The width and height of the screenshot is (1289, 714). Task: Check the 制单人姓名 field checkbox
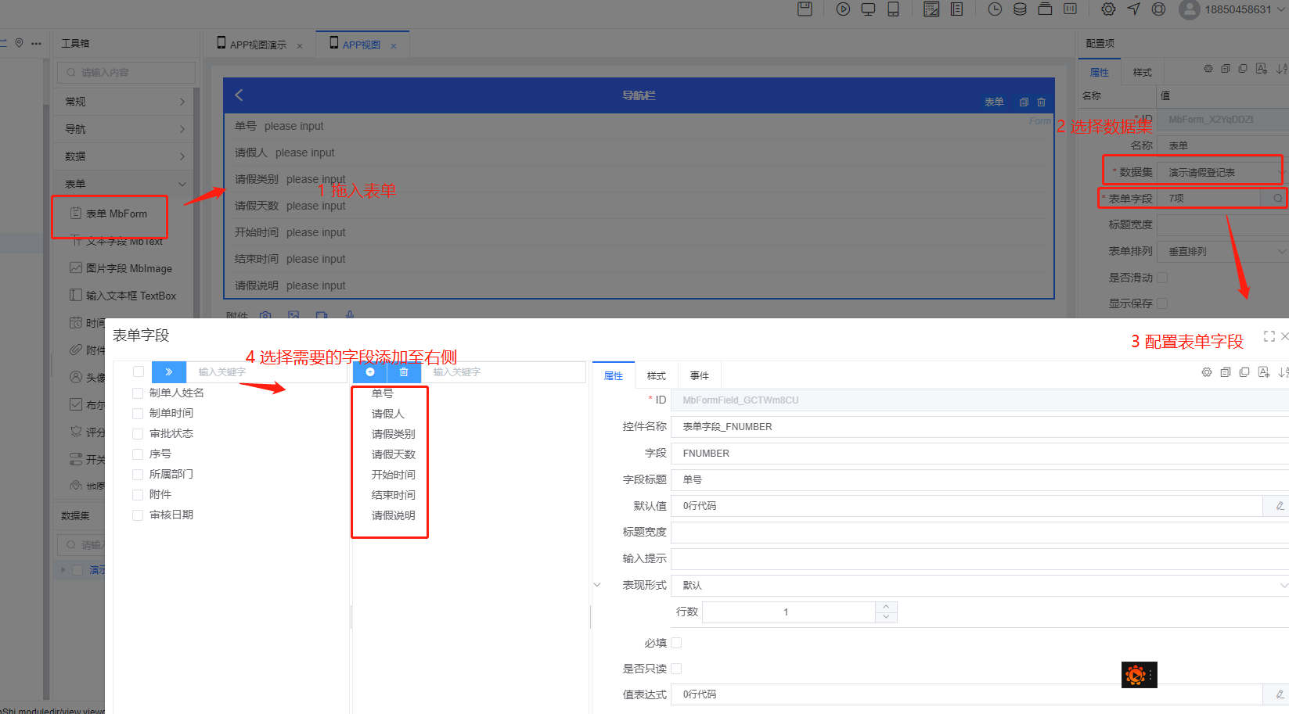point(138,393)
